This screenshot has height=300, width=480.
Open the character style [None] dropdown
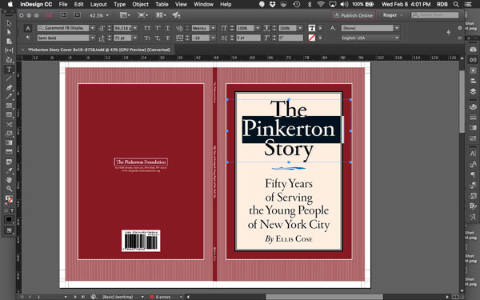click(397, 28)
